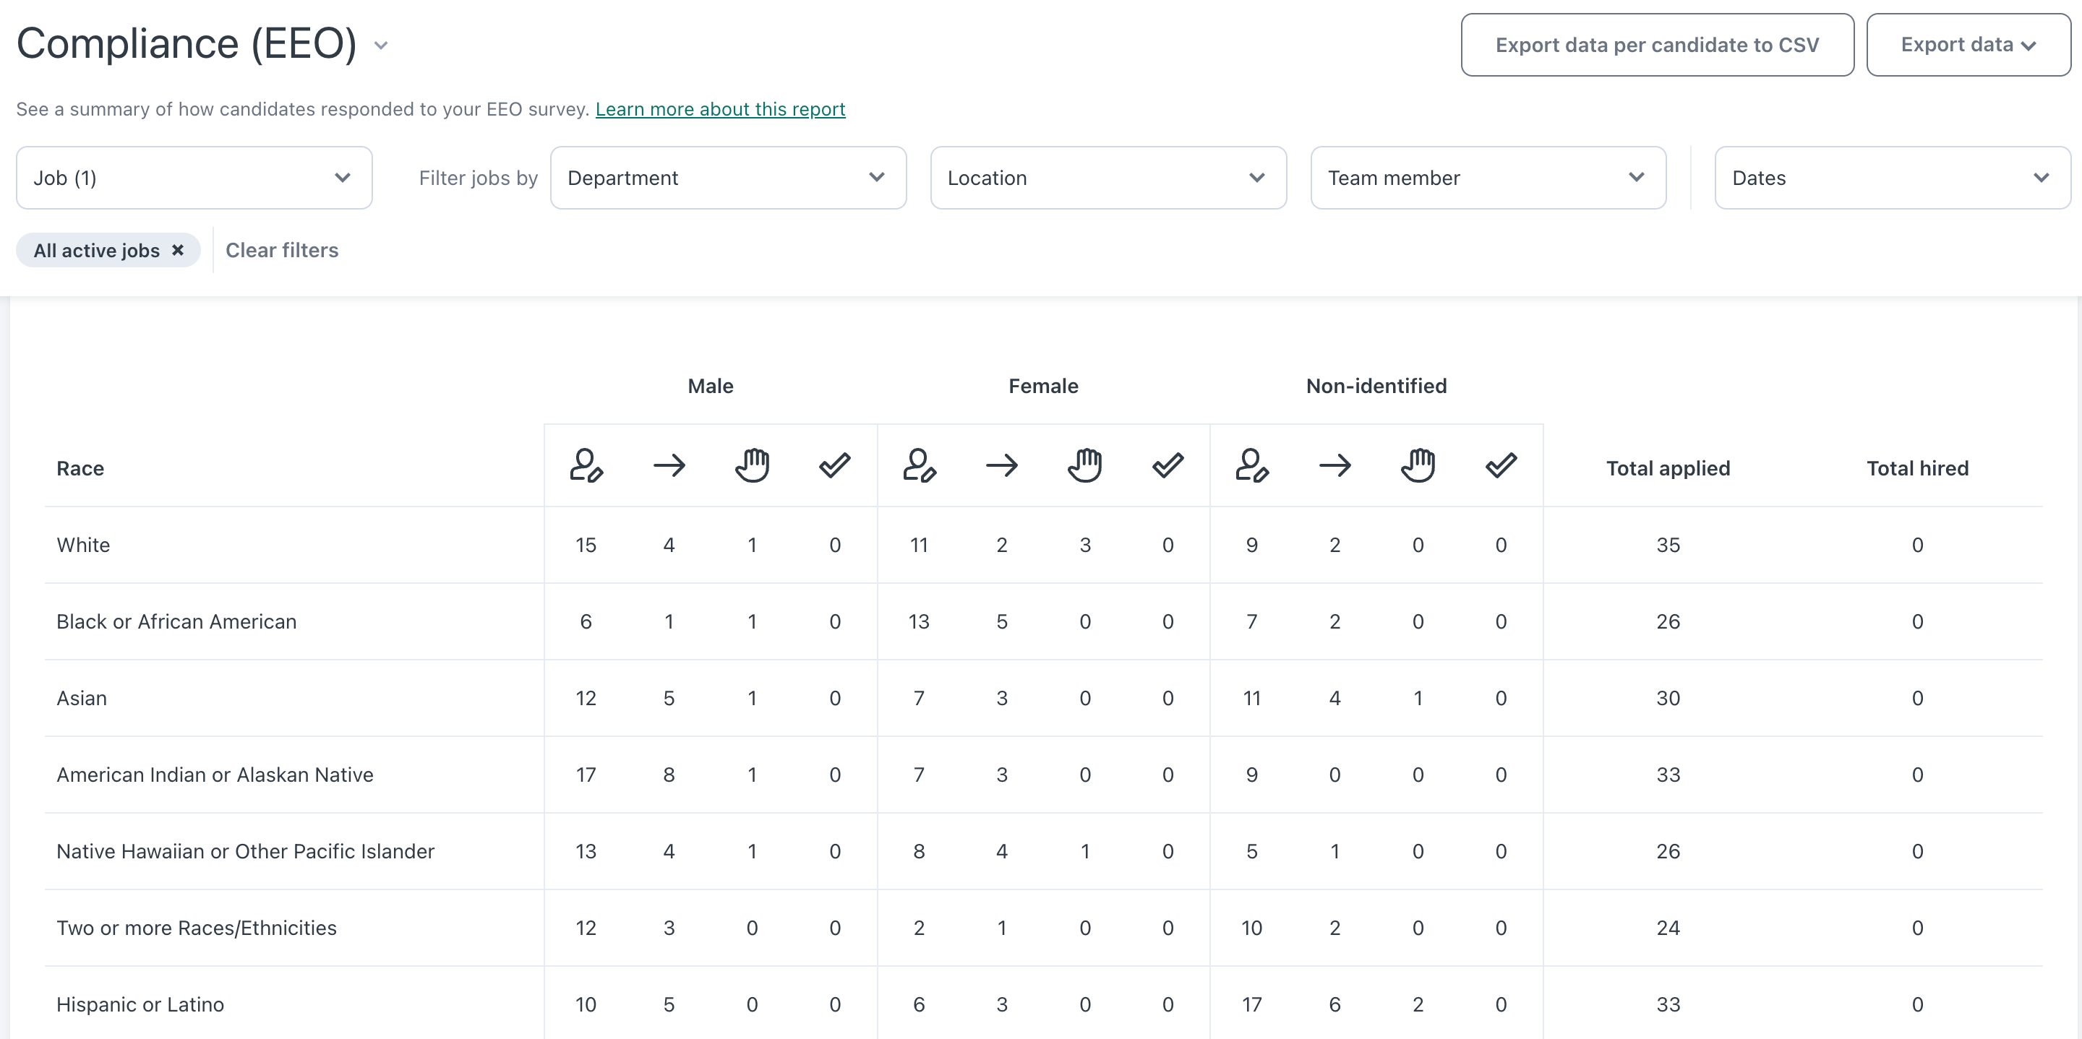Open the Compliance (EEO) report switcher chevron

[x=381, y=46]
